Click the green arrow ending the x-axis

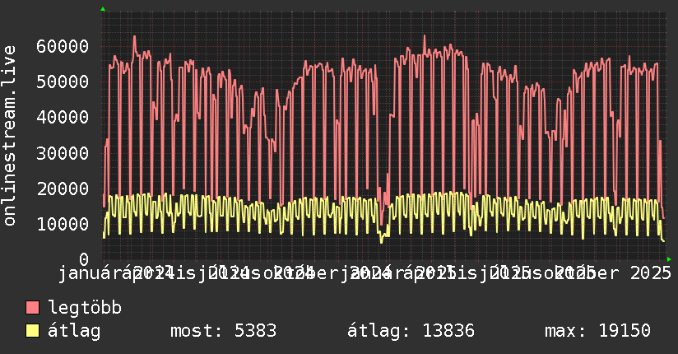[669, 259]
